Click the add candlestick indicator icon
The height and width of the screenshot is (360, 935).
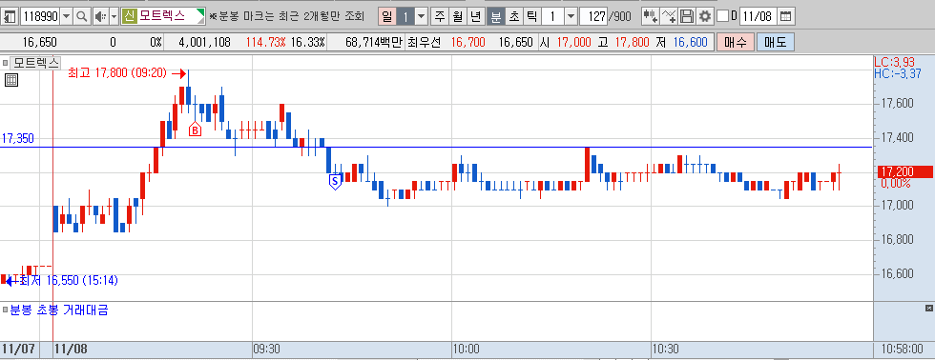[x=650, y=16]
